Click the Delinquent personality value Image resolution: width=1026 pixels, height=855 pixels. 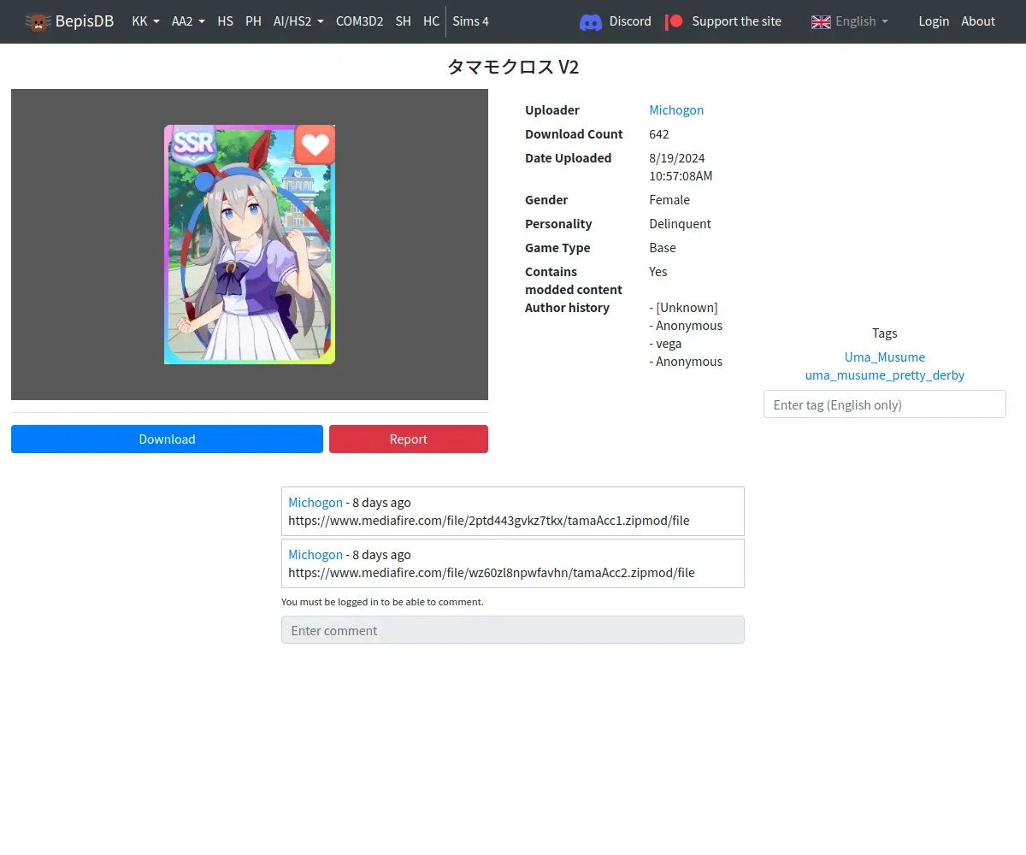click(x=681, y=223)
